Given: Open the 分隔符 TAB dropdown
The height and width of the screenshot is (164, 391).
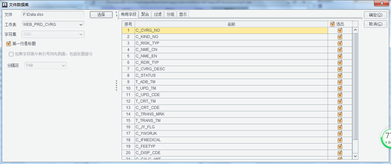Looking at the screenshot, I should 45,66.
